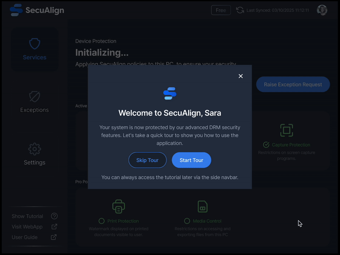Click the Services shield icon
The image size is (340, 255).
tap(34, 44)
